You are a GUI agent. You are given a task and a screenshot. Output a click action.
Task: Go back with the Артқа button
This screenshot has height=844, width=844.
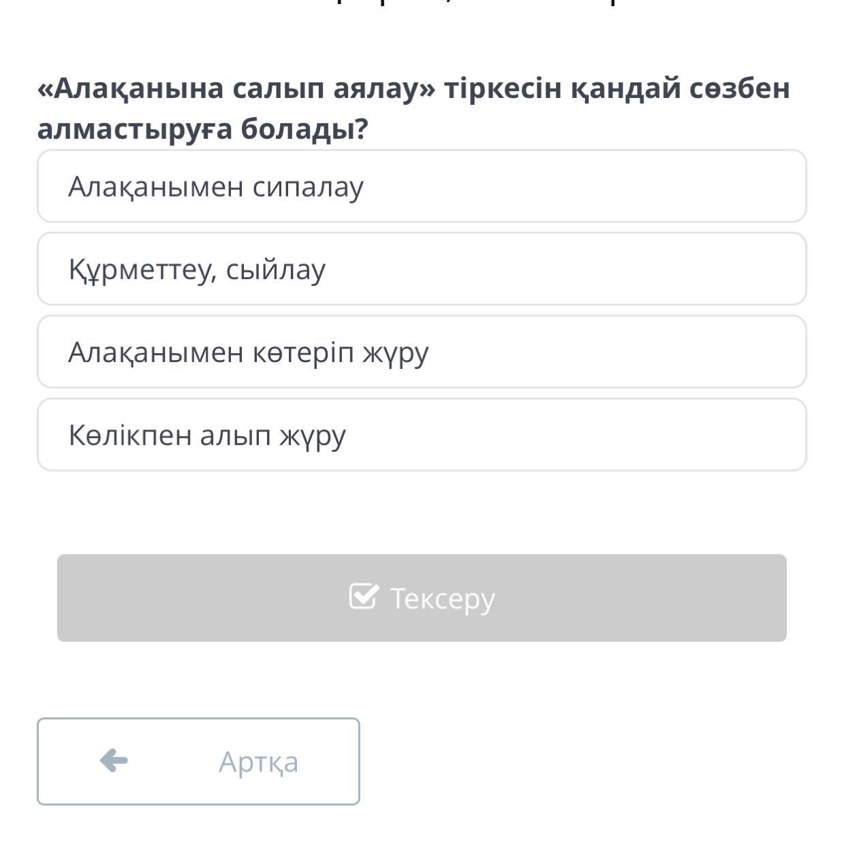(x=198, y=761)
